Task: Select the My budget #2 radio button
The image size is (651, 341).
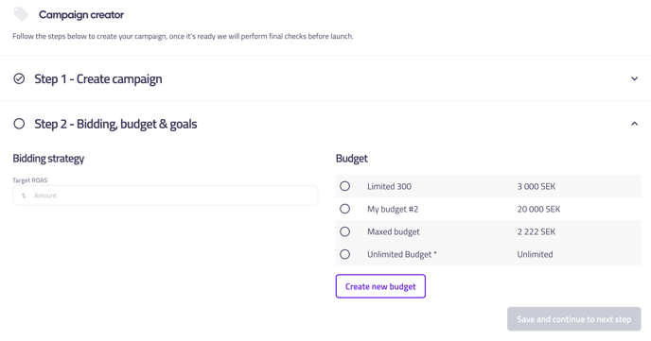Action: point(344,209)
